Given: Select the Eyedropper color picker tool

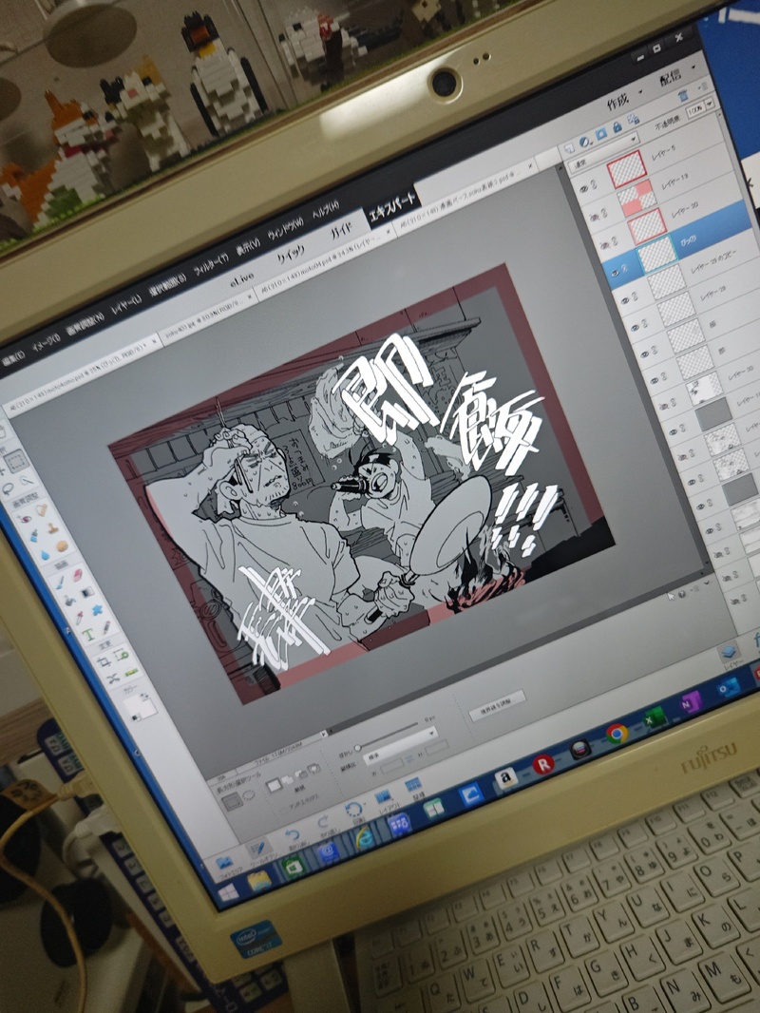Looking at the screenshot, I should click(80, 619).
